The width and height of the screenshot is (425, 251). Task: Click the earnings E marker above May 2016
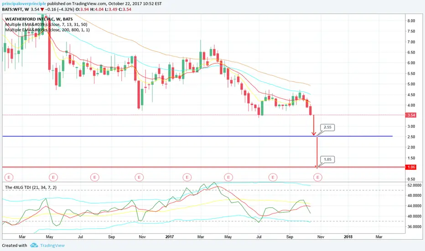click(x=53, y=178)
